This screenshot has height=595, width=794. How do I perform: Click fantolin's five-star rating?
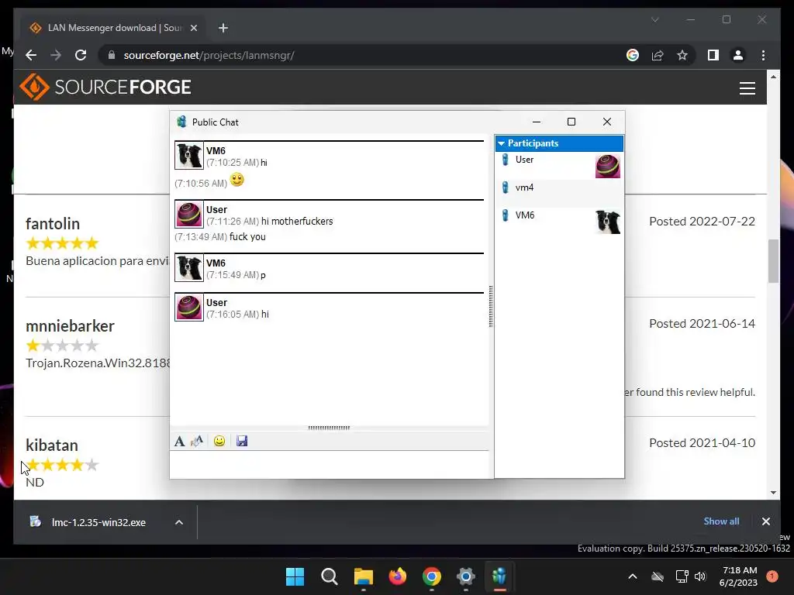(62, 243)
